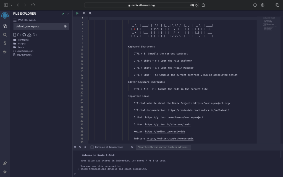283x177 pixels.
Task: Clear the terminal console icon
Action: (80, 147)
